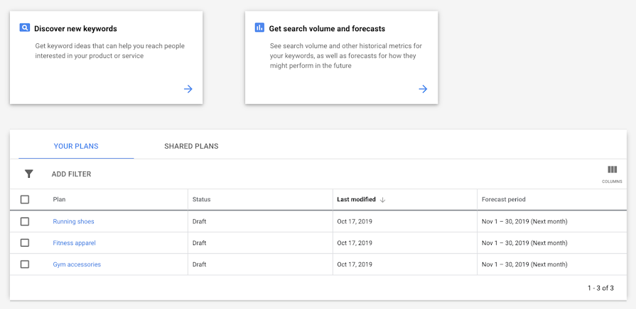Screen dimensions: 636x309
Task: Sort by the Last modified column header
Action: click(357, 200)
